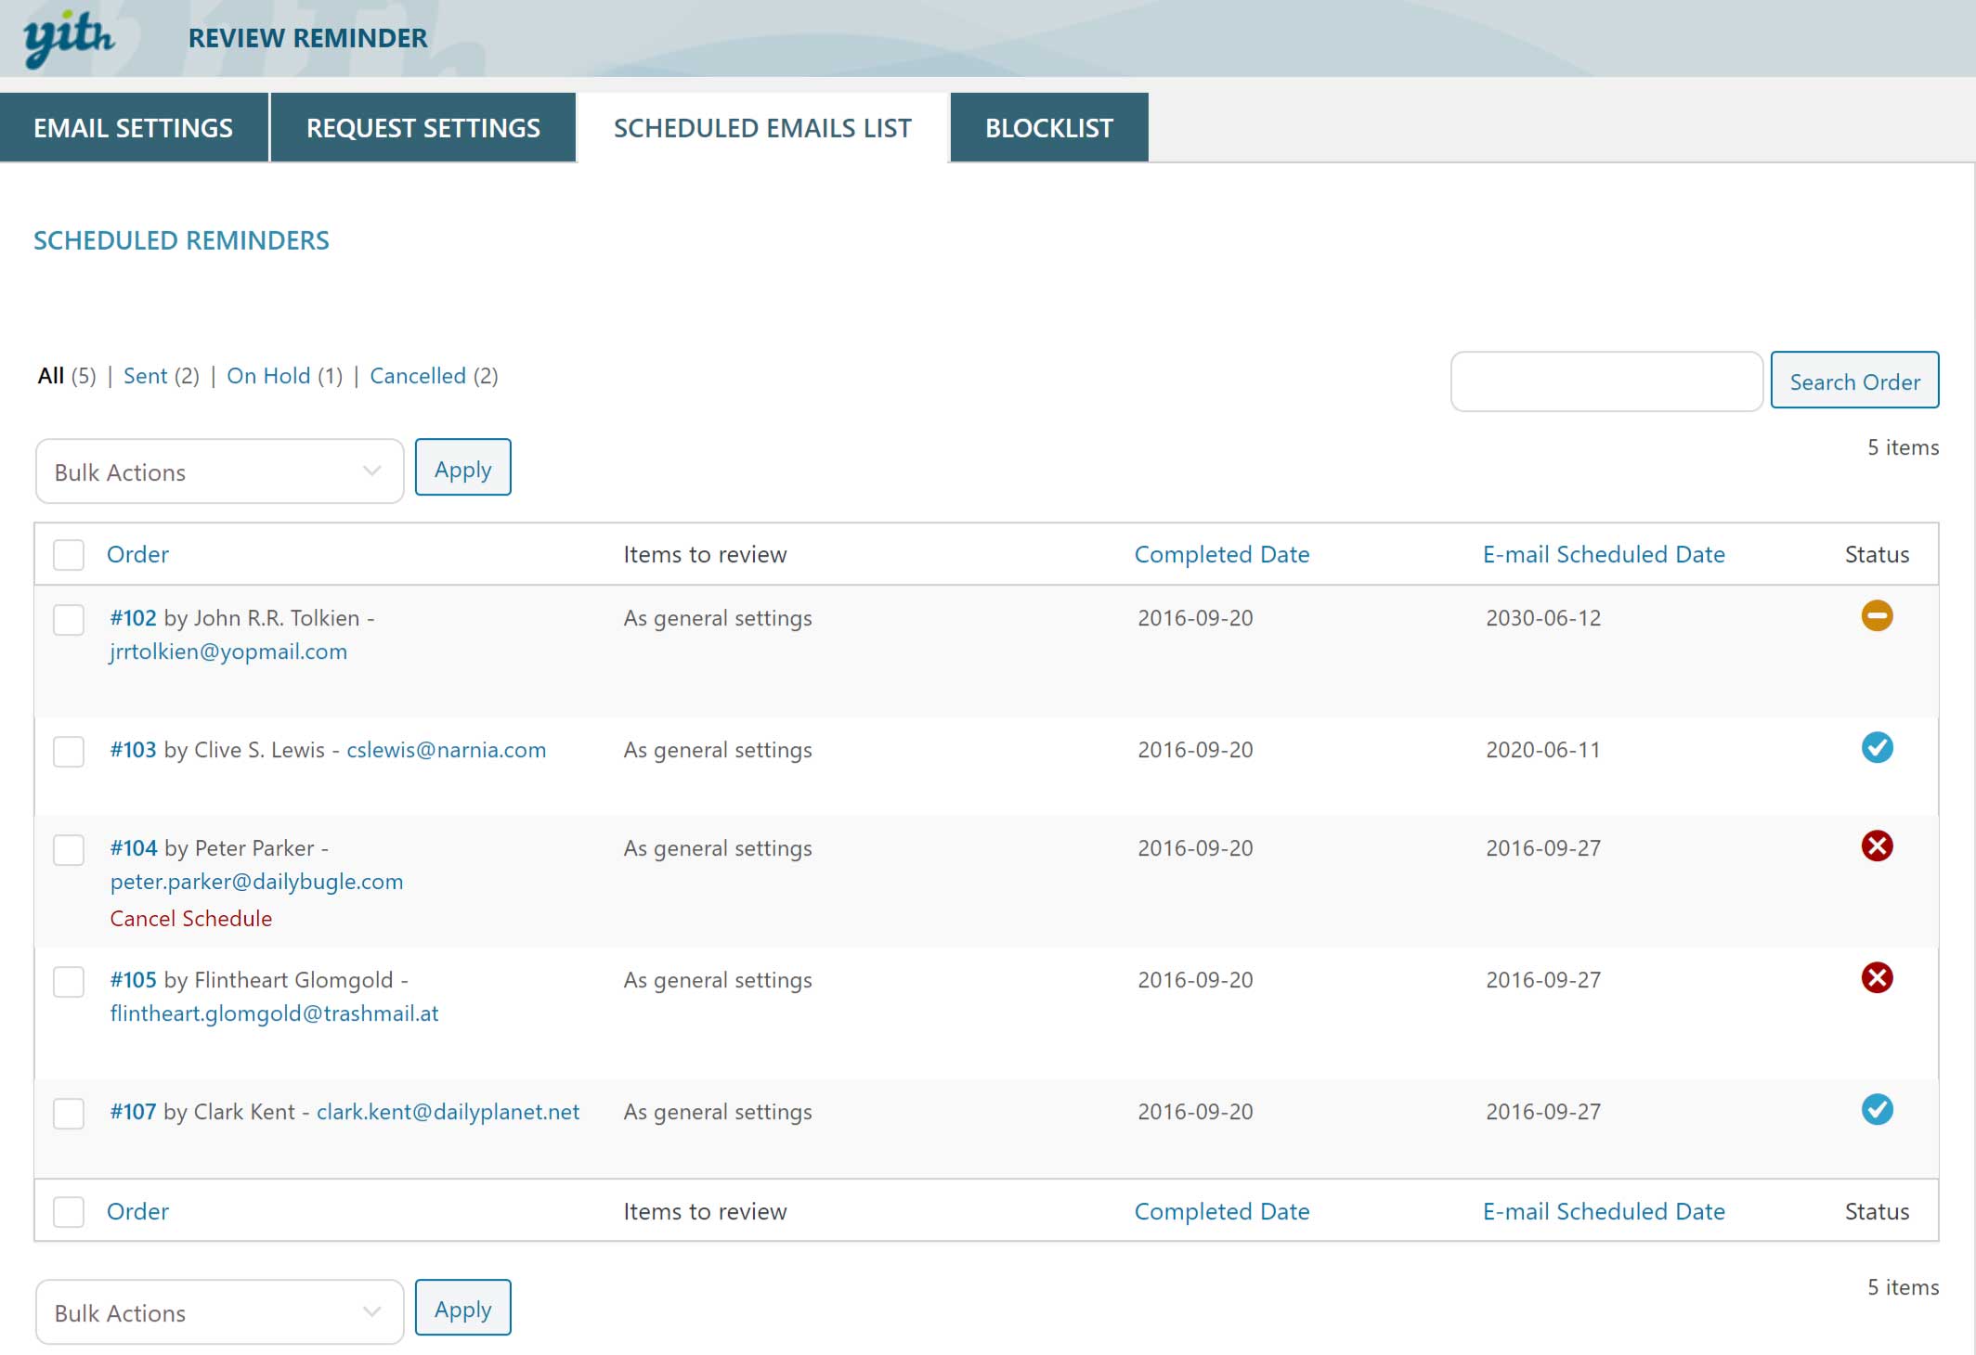Open the Blocklist tab

(x=1048, y=128)
